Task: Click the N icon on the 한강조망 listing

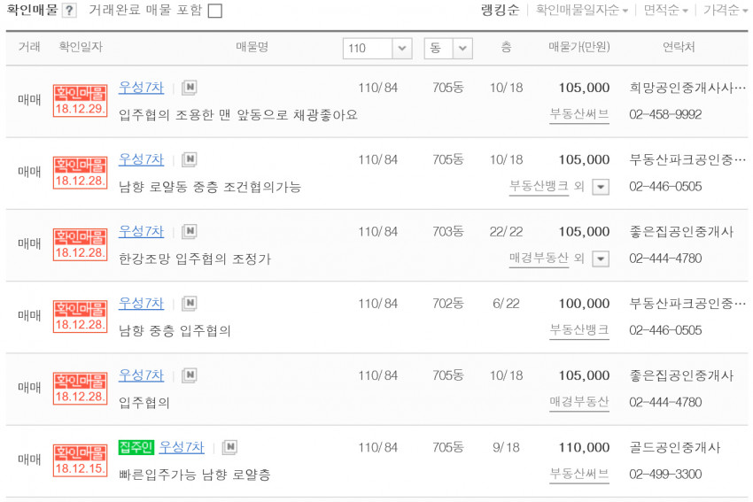Action: [189, 232]
